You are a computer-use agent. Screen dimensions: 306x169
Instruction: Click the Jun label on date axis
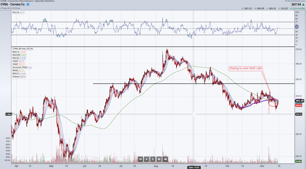tap(84, 166)
